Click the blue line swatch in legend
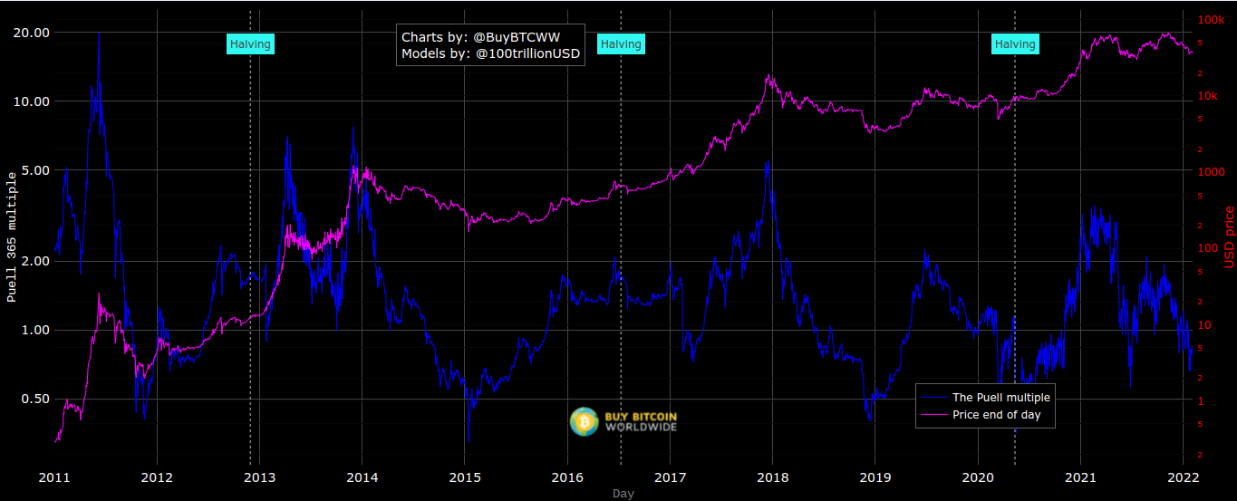The image size is (1237, 501). click(933, 398)
